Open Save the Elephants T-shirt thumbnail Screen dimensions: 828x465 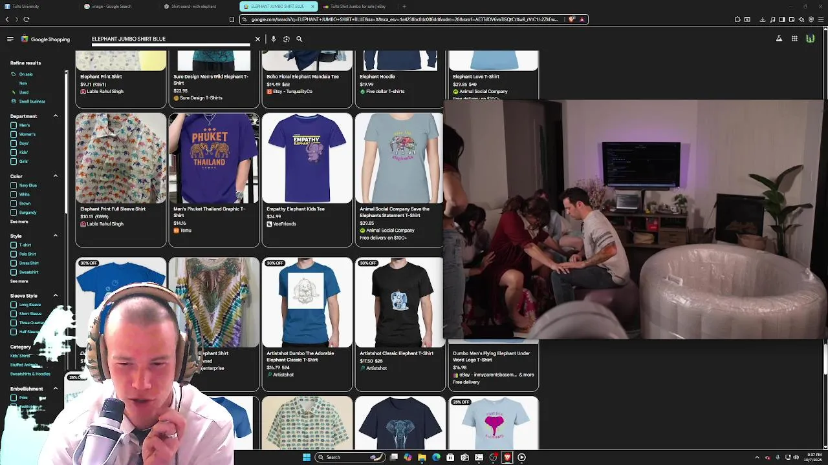(399, 158)
